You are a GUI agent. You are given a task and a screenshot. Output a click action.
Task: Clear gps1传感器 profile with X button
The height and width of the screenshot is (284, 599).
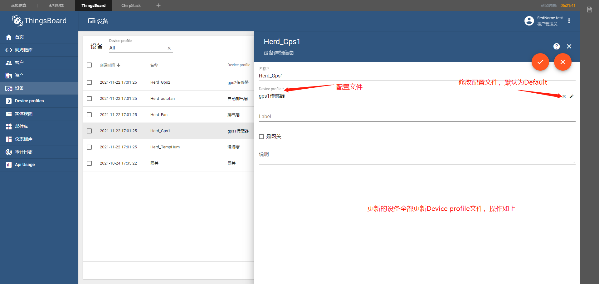coord(564,96)
